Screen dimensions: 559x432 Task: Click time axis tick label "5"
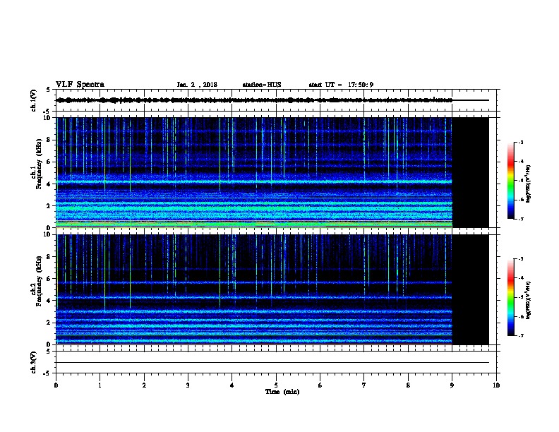pyautogui.click(x=276, y=385)
